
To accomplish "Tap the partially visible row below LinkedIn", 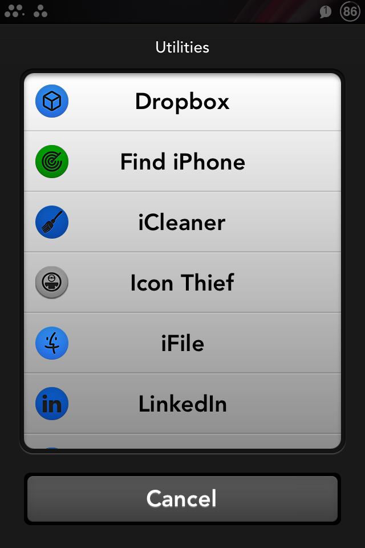I will (x=182, y=442).
